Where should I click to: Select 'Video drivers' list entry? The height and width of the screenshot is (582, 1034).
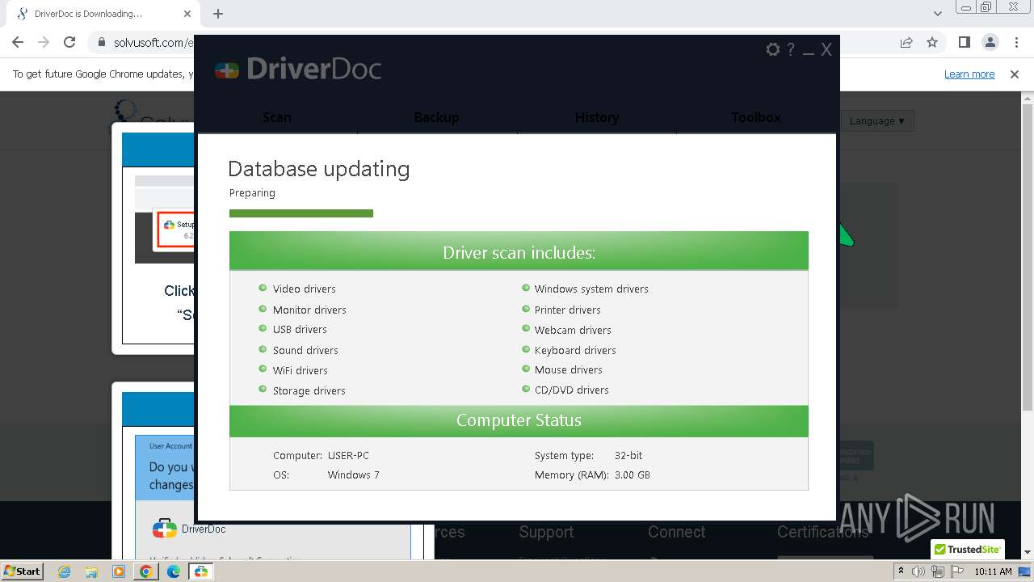coord(305,289)
